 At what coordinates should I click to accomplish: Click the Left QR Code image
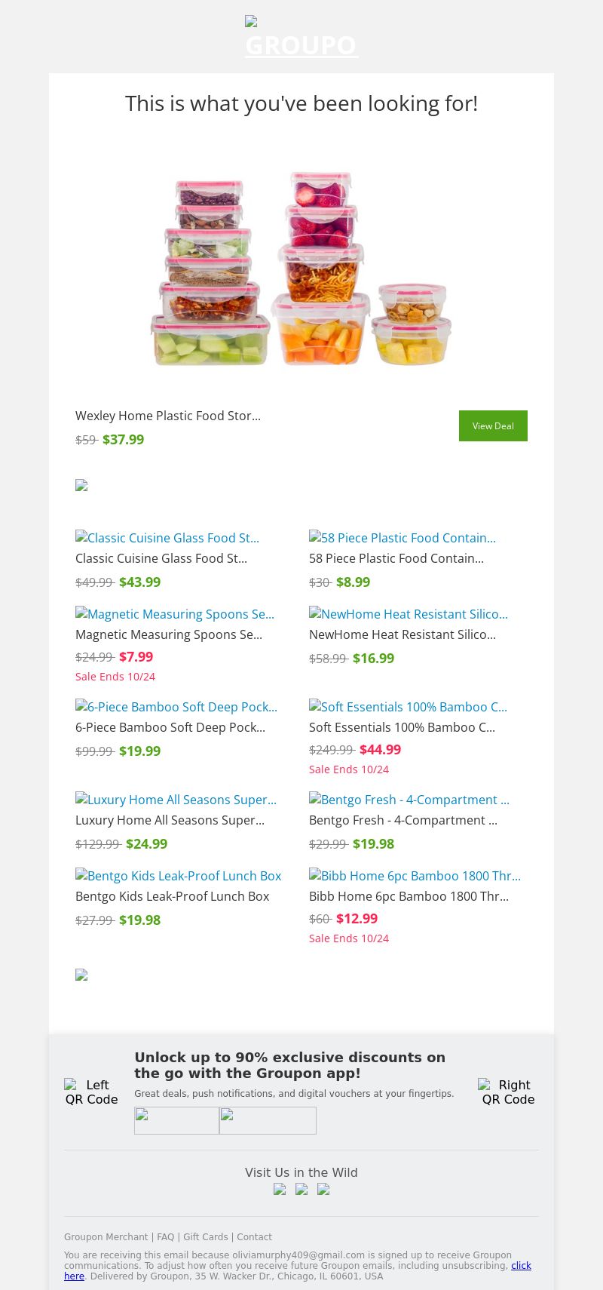(91, 1092)
